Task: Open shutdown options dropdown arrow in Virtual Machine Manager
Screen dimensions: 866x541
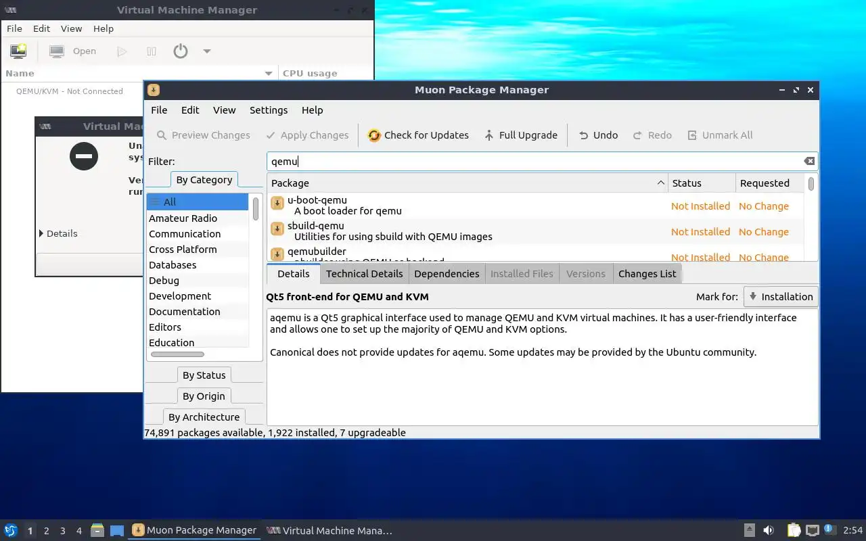Action: (207, 51)
